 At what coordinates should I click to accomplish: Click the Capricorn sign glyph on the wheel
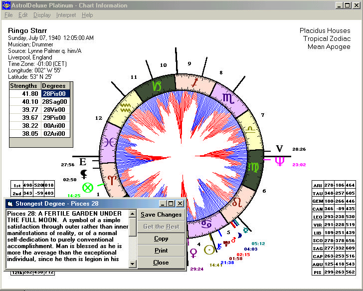(157, 86)
